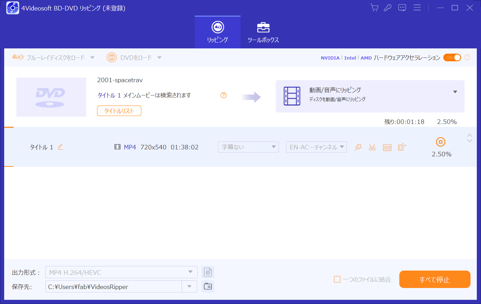Click the scissors cut icon
The width and height of the screenshot is (481, 304).
pyautogui.click(x=372, y=147)
